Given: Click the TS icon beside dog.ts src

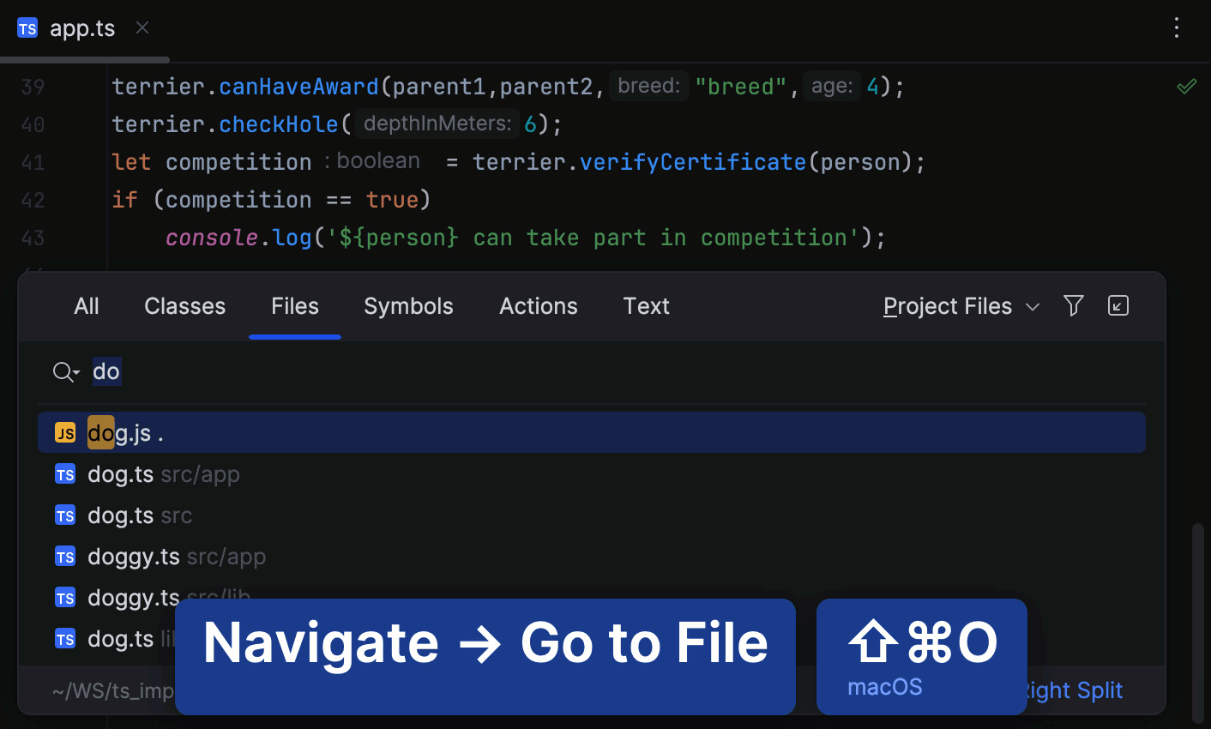Looking at the screenshot, I should click(x=64, y=515).
